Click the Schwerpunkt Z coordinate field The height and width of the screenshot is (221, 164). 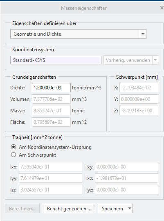(x=139, y=111)
